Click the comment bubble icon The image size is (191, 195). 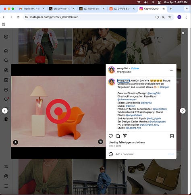pyautogui.click(x=118, y=136)
